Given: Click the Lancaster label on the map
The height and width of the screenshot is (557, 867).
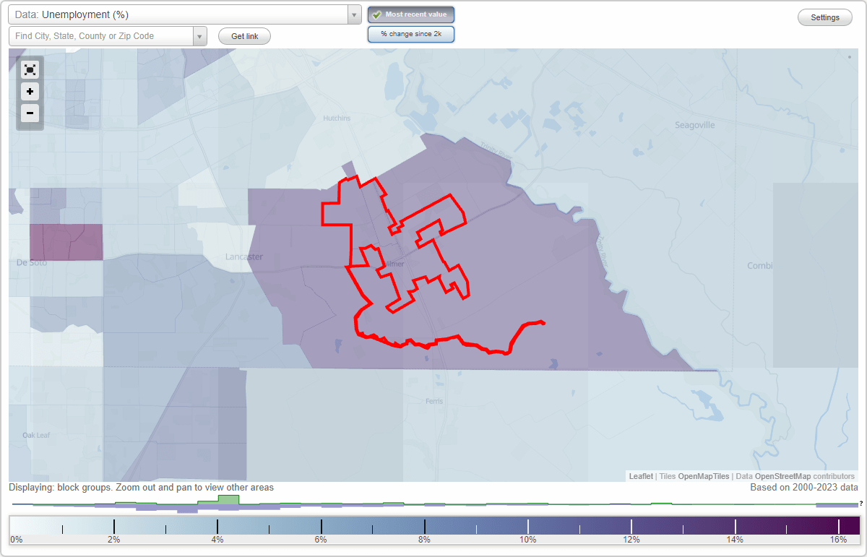Looking at the screenshot, I should 243,256.
